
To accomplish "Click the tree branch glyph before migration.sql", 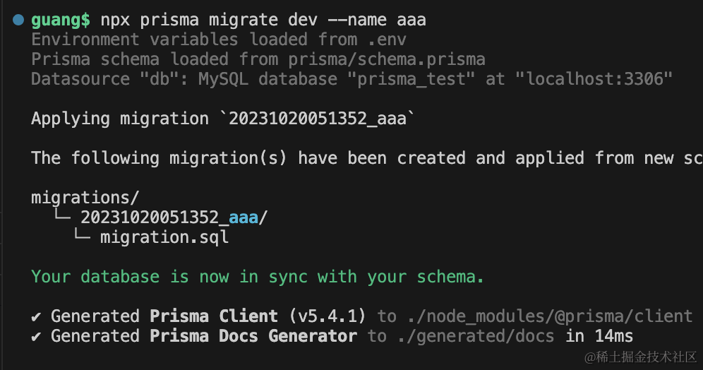I will (x=81, y=237).
